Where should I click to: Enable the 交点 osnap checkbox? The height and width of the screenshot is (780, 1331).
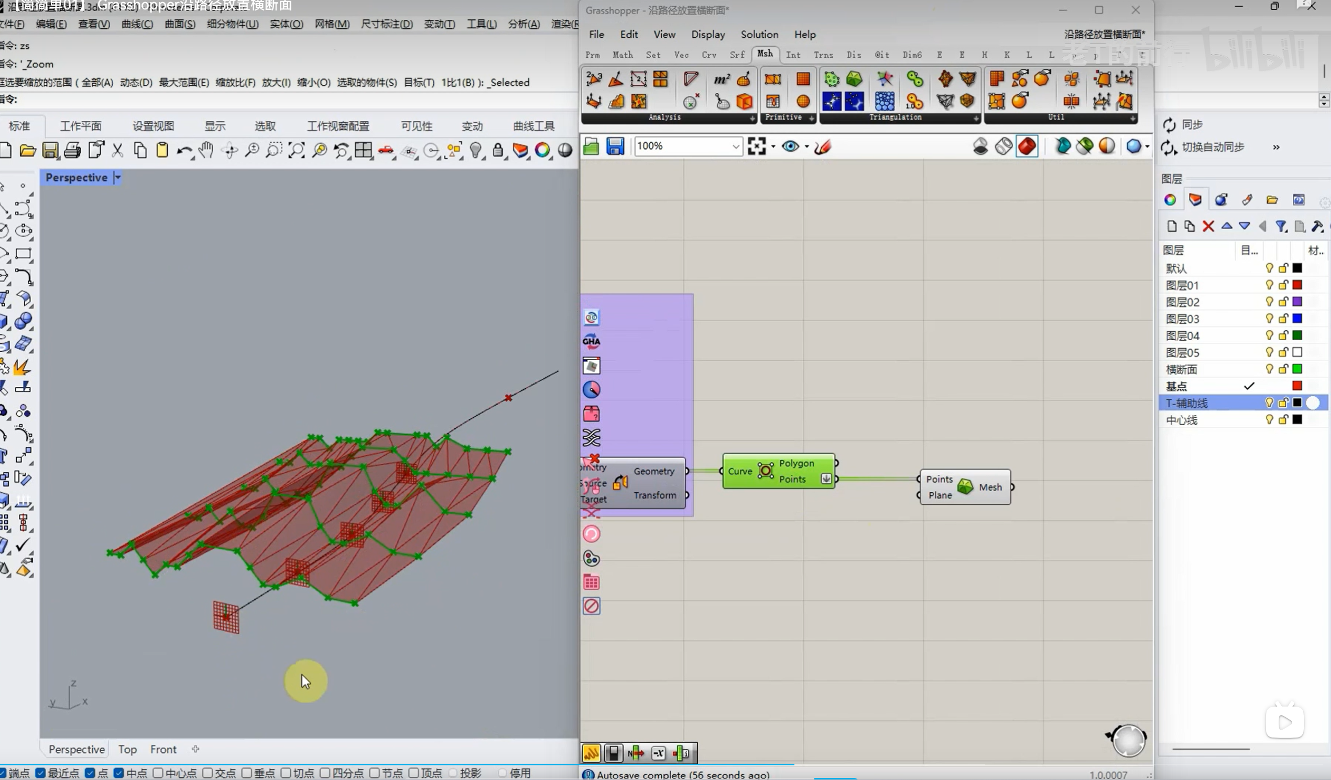[x=208, y=773]
